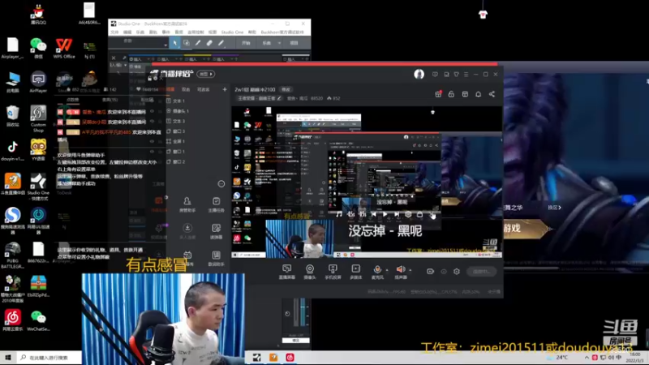649x365 pixels.
Task: Select the 摄像头 1 source
Action: pyautogui.click(x=178, y=111)
